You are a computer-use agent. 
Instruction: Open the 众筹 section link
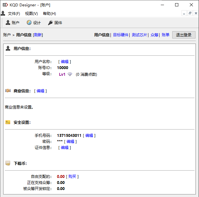pos(154,35)
